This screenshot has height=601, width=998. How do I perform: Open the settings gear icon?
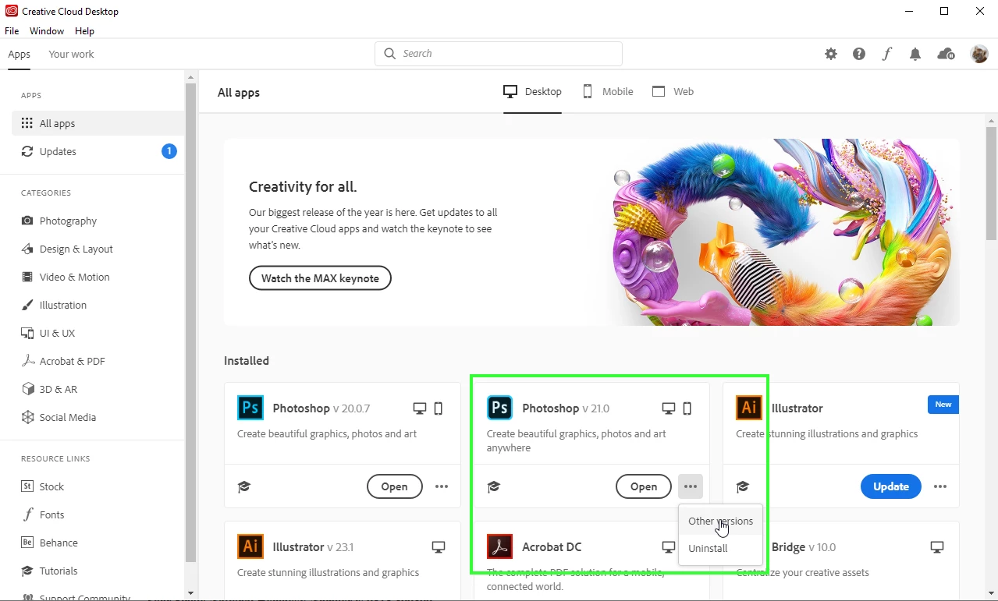[x=831, y=54]
